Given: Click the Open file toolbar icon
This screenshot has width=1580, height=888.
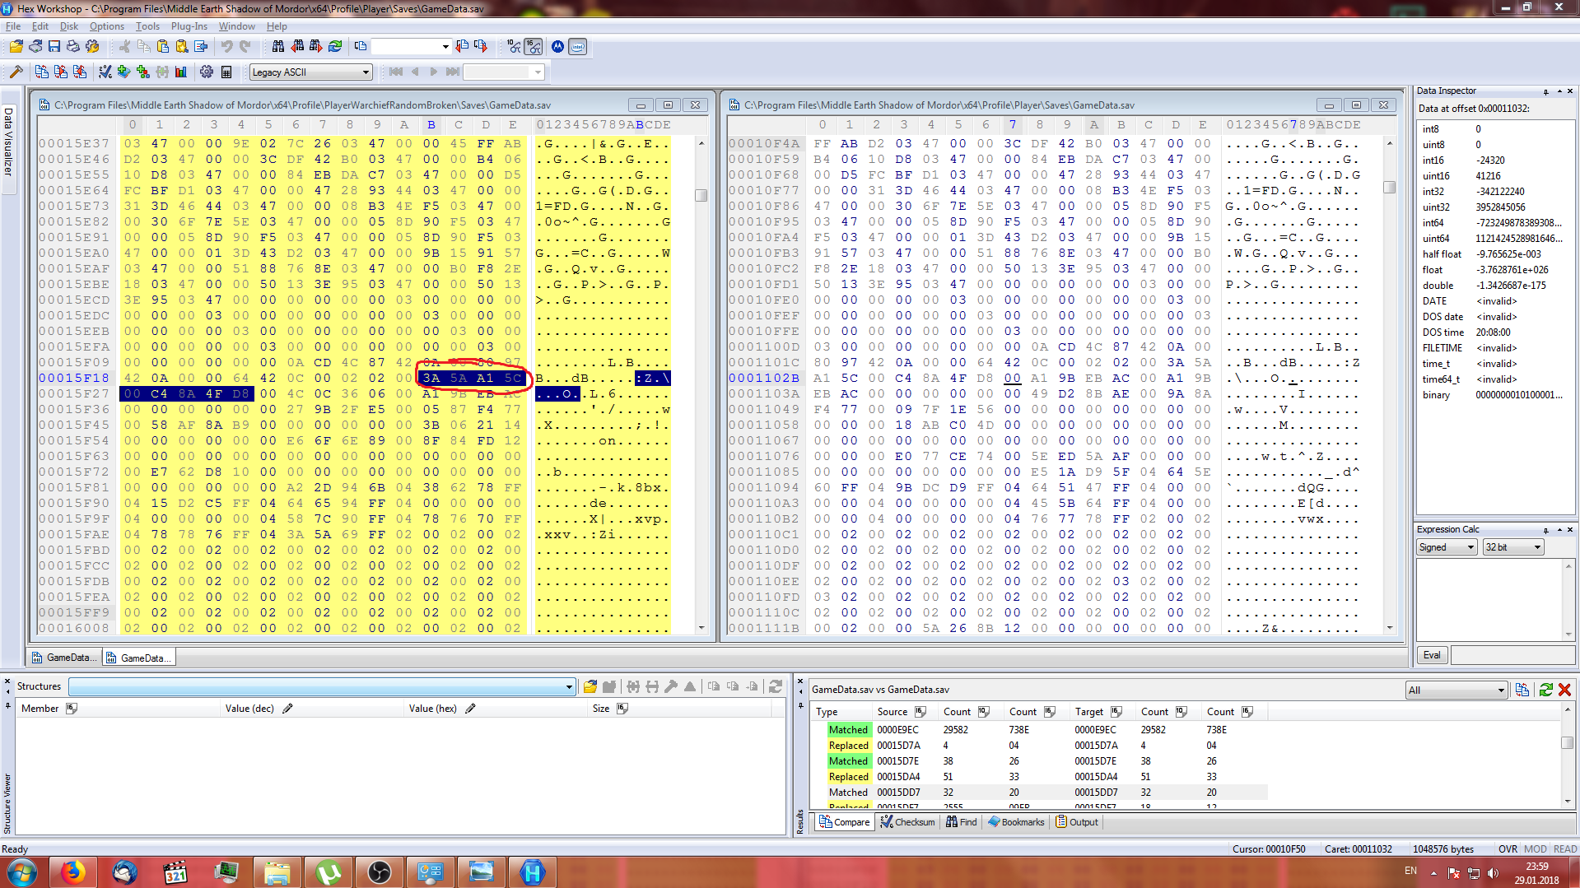Looking at the screenshot, I should pos(16,47).
